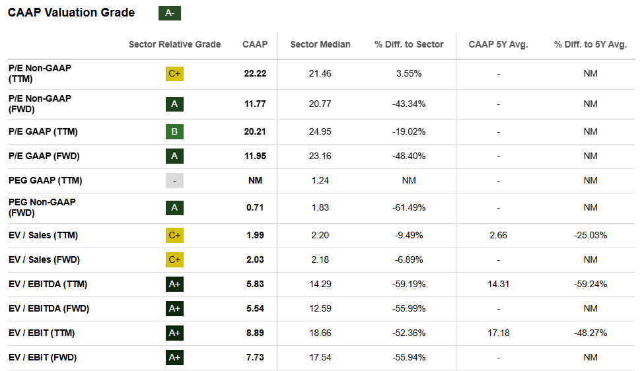Click the Sector Median column header
The width and height of the screenshot is (644, 371).
pyautogui.click(x=320, y=45)
